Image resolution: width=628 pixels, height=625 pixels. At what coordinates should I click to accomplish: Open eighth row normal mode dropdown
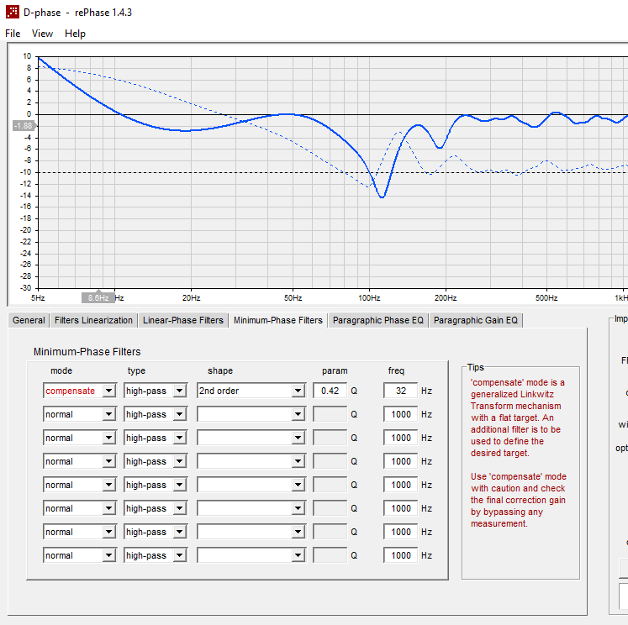pos(80,555)
